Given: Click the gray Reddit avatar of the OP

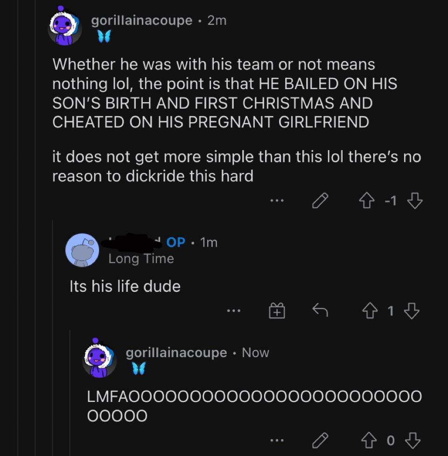Looking at the screenshot, I should (x=83, y=250).
